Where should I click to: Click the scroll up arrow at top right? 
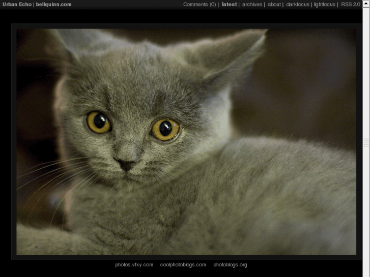pos(365,4)
